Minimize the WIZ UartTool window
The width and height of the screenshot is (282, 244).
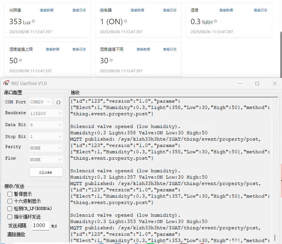[x=240, y=84]
